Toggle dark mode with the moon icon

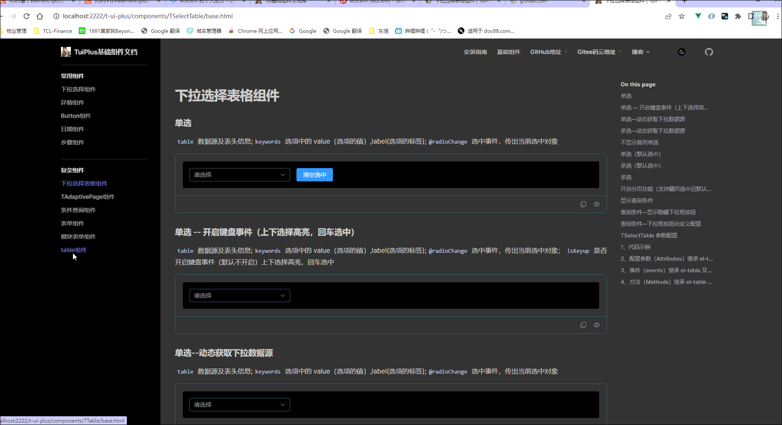682,52
